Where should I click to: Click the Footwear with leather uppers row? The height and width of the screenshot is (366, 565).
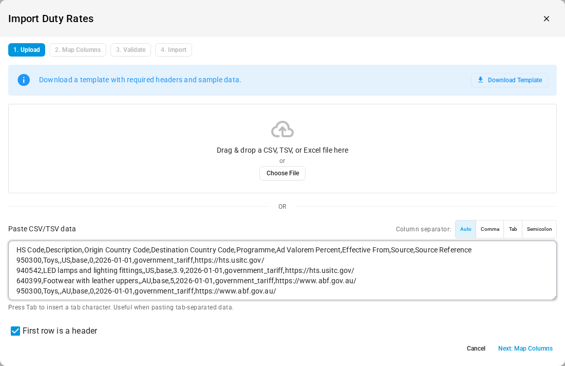pyautogui.click(x=186, y=281)
